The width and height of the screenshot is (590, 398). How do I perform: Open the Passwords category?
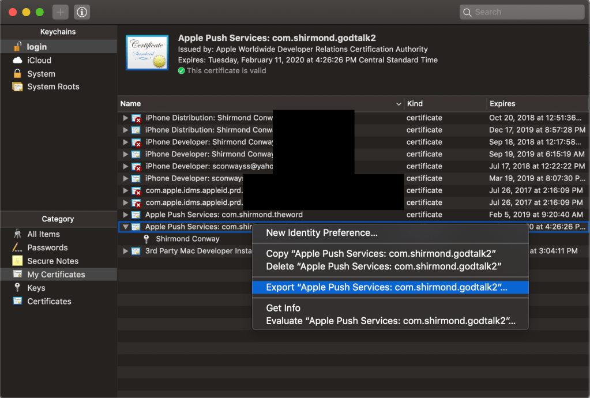tap(47, 247)
